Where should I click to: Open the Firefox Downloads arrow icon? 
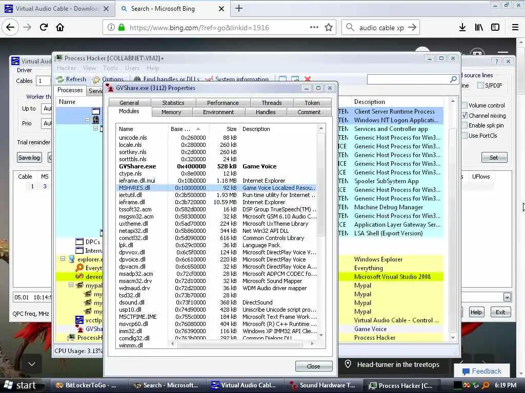click(x=462, y=28)
